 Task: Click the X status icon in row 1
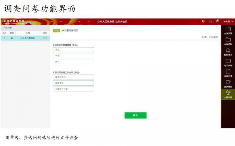coord(12,38)
